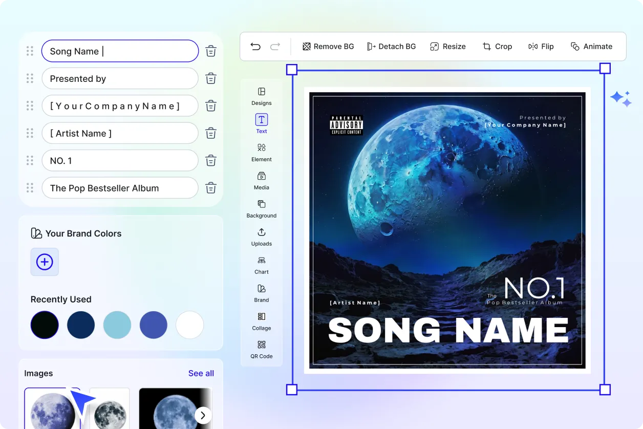The height and width of the screenshot is (429, 643).
Task: Click the Resize toolbar option
Action: [448, 47]
